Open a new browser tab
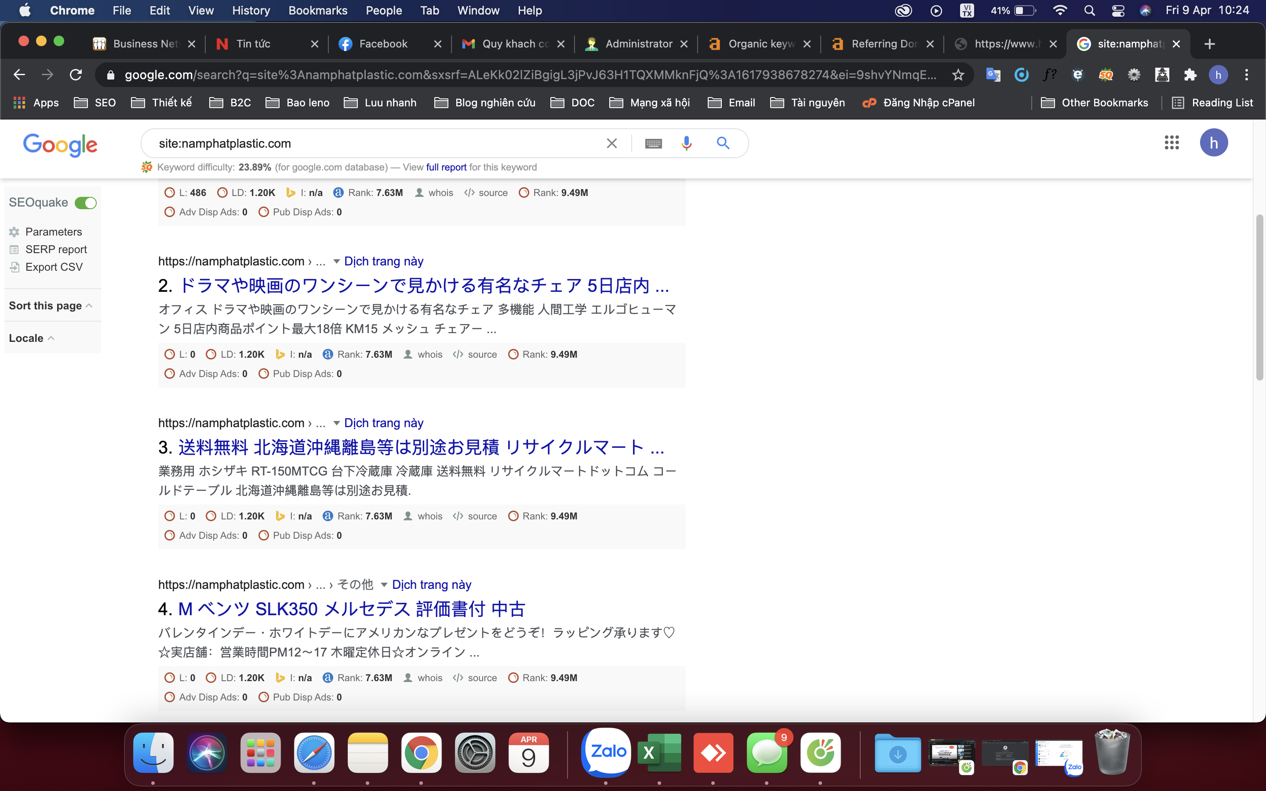 pyautogui.click(x=1209, y=44)
